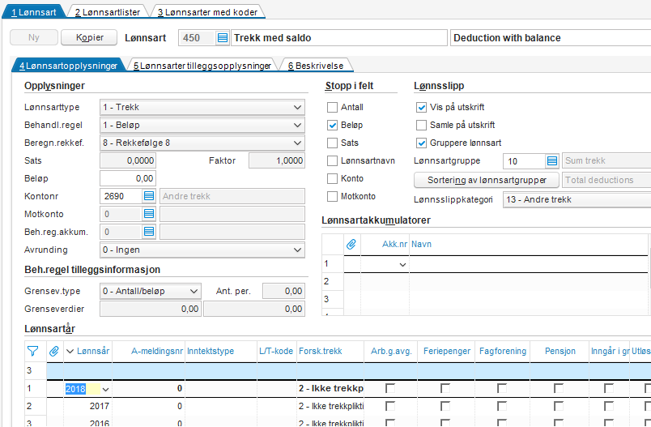The width and height of the screenshot is (651, 427).
Task: Click the Lønnsartgruppe field showing 10
Action: (524, 160)
